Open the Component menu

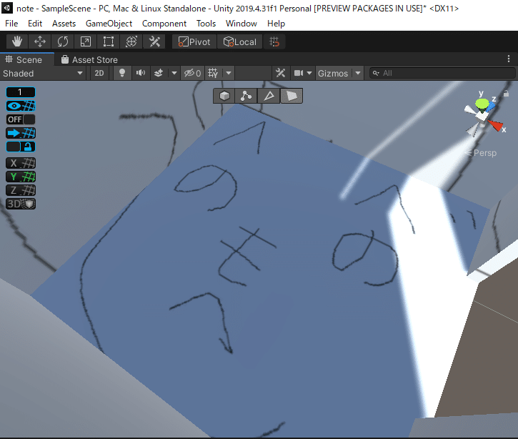click(164, 24)
